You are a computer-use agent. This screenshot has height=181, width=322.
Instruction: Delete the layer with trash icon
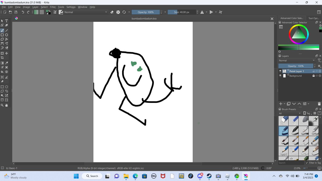click(319, 104)
